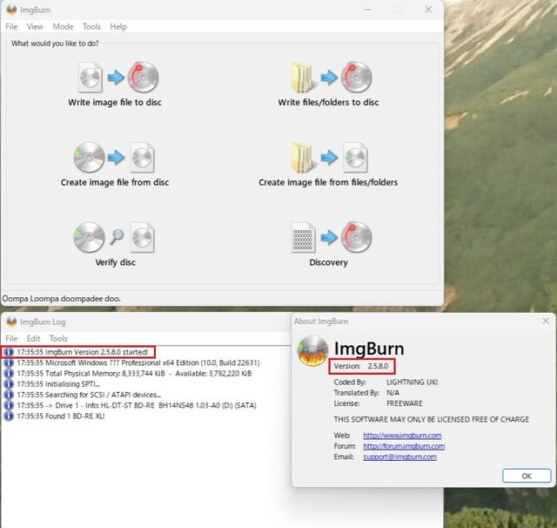Click the ImgBurn flaming disc logo in About
This screenshot has width=557, height=528.
tap(312, 351)
